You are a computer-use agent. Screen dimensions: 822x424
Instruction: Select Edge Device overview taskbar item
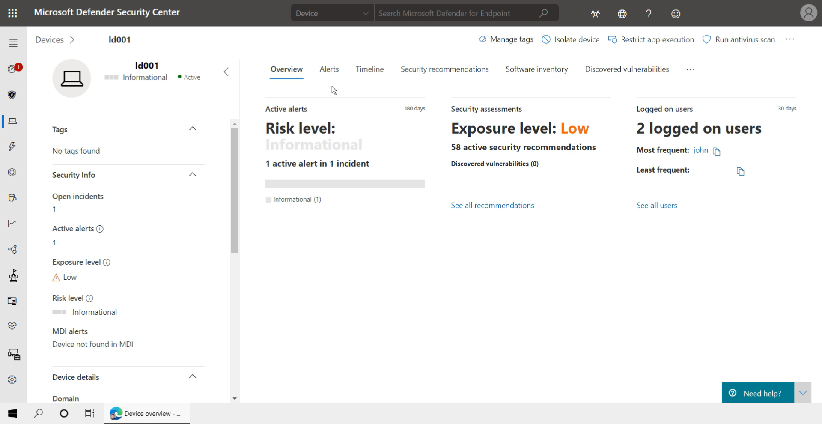147,413
